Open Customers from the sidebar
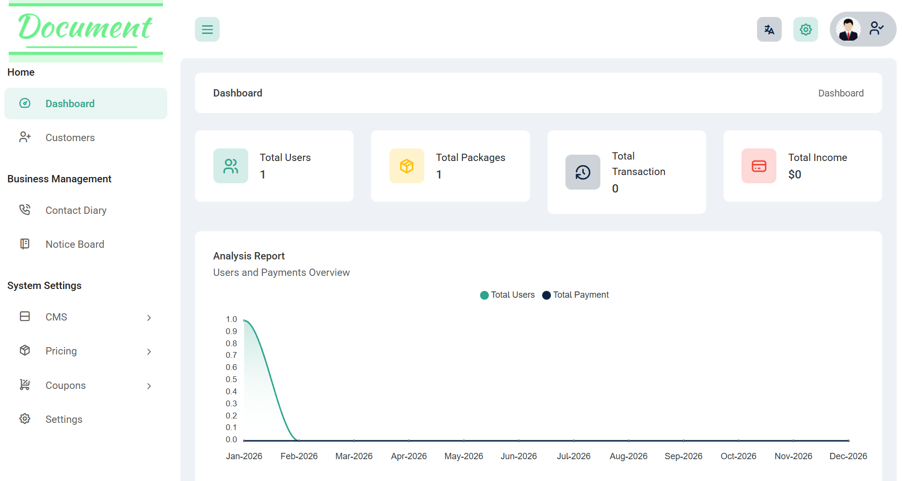902x481 pixels. click(x=70, y=138)
